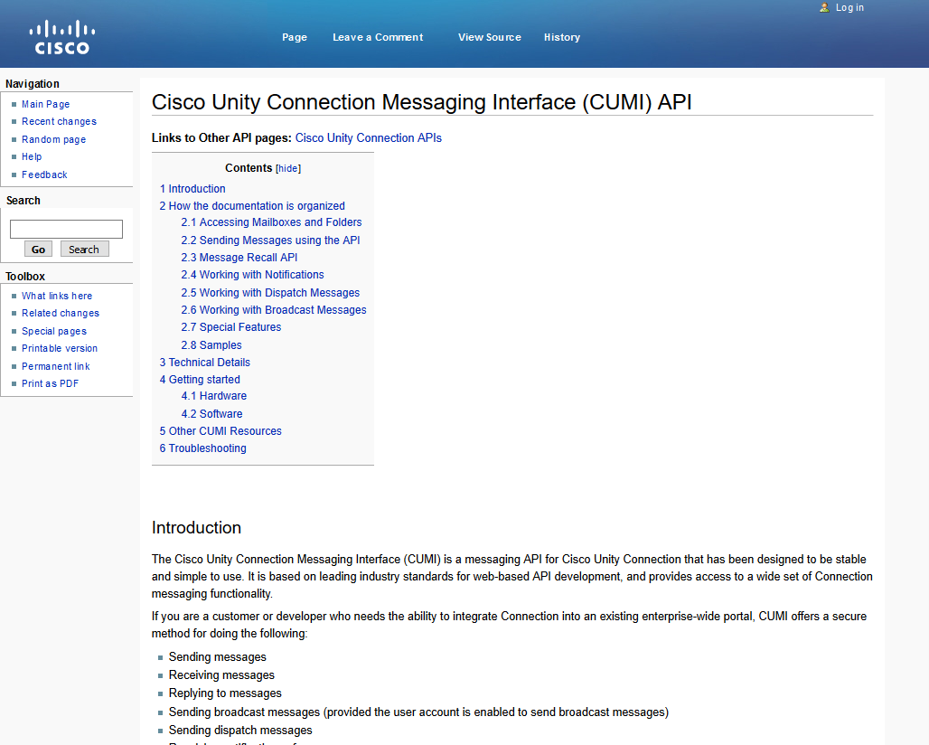Jump to 2 How the documentation is organized
Viewport: 929px width, 745px height.
pos(252,205)
